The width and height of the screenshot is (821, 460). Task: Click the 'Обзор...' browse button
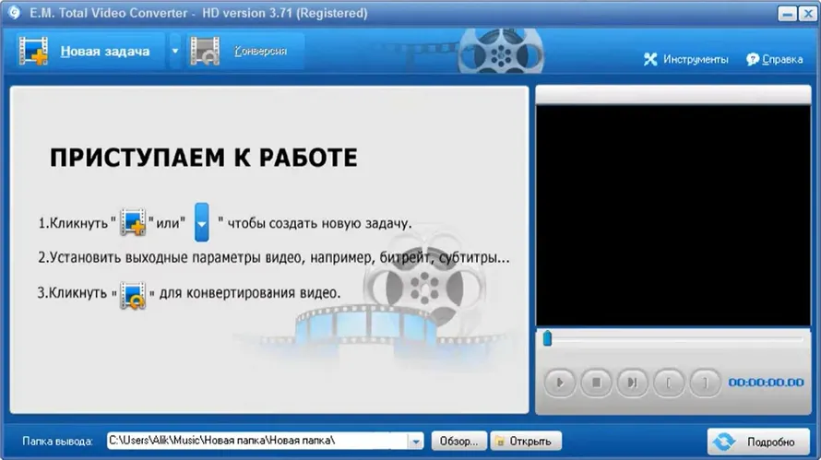coord(458,442)
